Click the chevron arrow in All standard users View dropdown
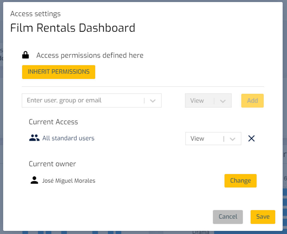Screen dimensions: 287x234 tap(232, 139)
